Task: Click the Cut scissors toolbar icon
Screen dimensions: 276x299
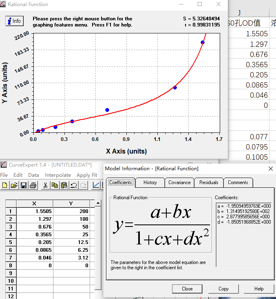Action: tap(45, 185)
